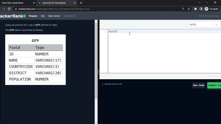Screen dimensions: 221x124
Task: Toggle the browser side panel icon
Action: [x=201, y=9]
